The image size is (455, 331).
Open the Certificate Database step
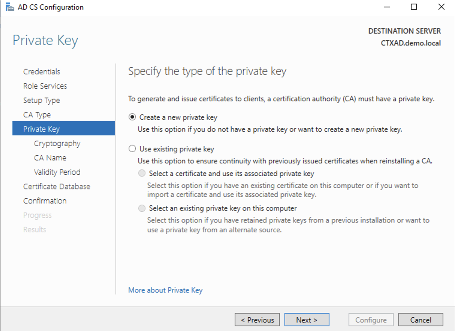[x=57, y=186]
